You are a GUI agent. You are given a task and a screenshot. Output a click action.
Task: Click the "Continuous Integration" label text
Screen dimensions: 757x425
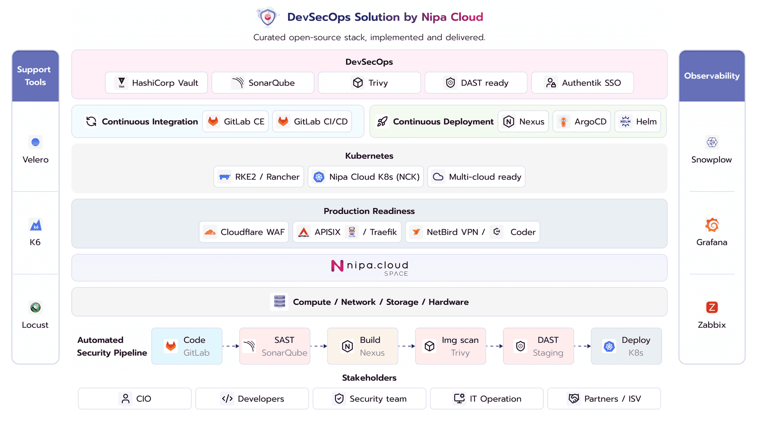pos(150,122)
